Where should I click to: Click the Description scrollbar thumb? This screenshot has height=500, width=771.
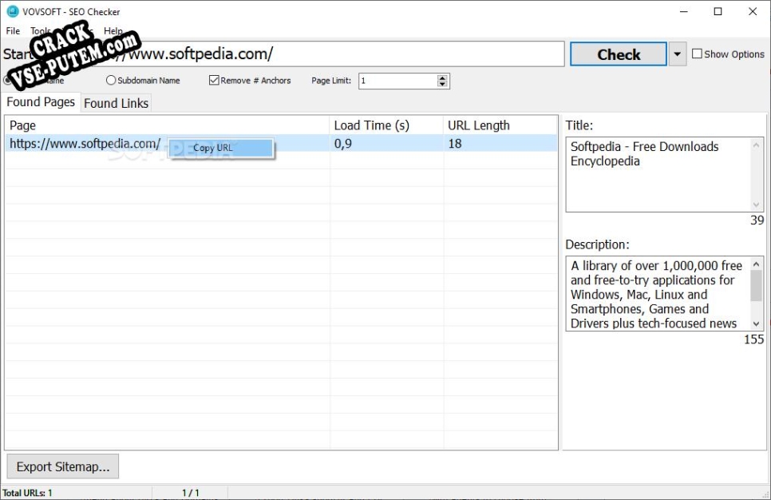point(757,285)
